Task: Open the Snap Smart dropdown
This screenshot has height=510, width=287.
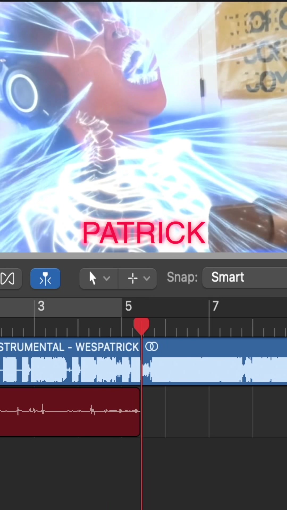Action: [244, 278]
